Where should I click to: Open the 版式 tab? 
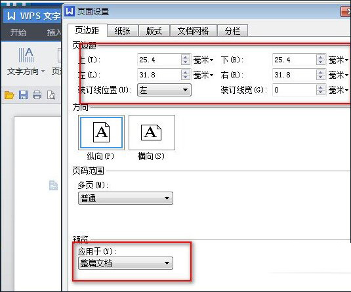(x=154, y=31)
